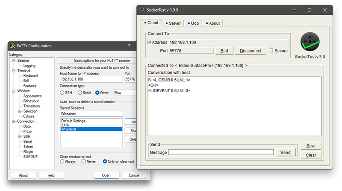The width and height of the screenshot is (342, 191).
Task: Collapse the Connection tree node
Action: tap(14, 122)
